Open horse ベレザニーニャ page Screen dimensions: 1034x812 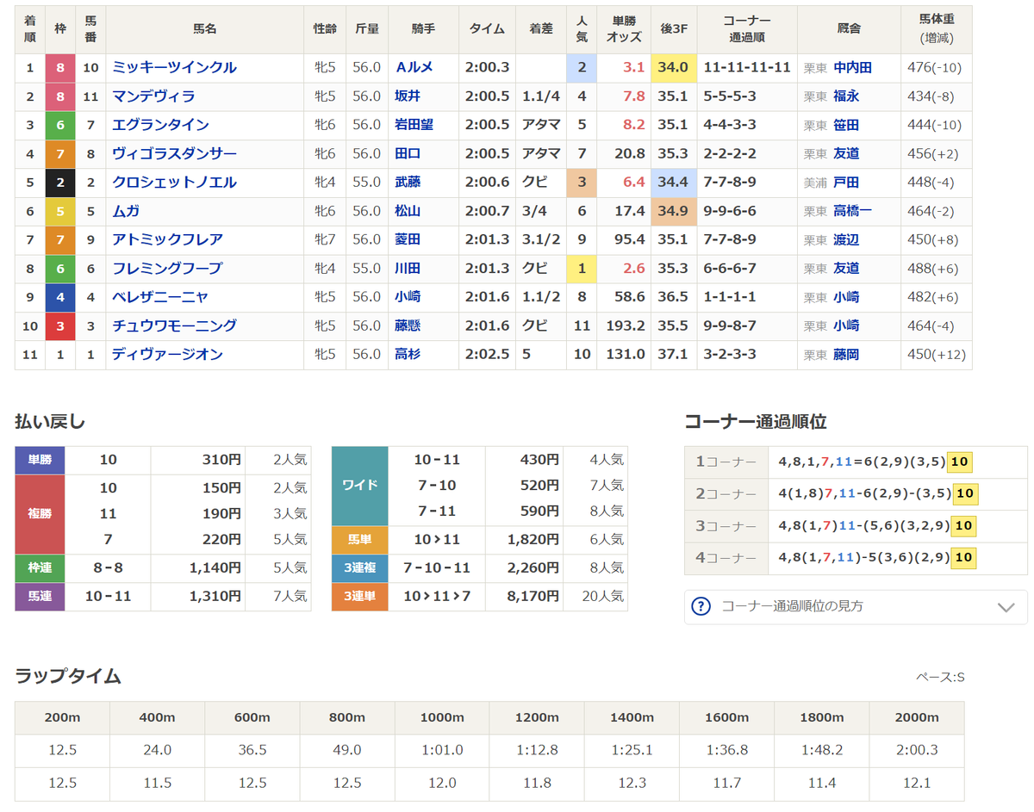160,297
